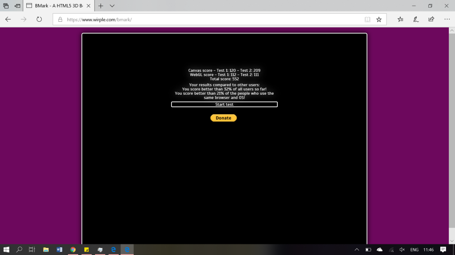This screenshot has width=455, height=255.
Task: Click the address bar showing wirple.com/bmark
Action: click(213, 19)
